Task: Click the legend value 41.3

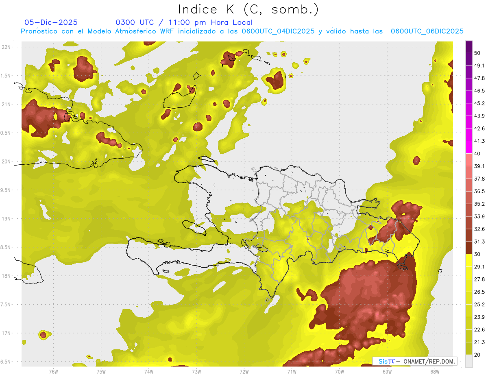Action: pyautogui.click(x=479, y=141)
